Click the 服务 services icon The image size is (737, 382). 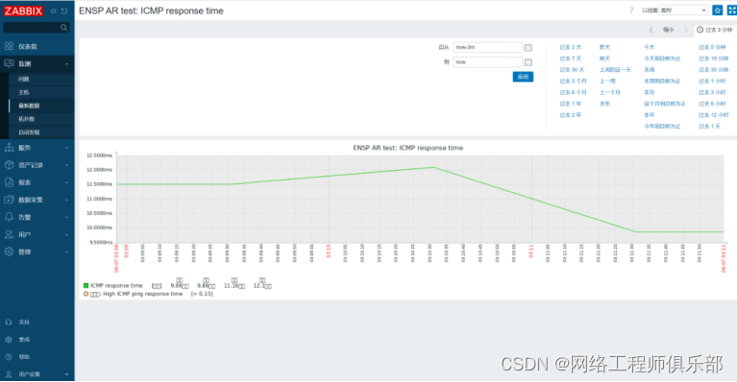click(x=9, y=148)
